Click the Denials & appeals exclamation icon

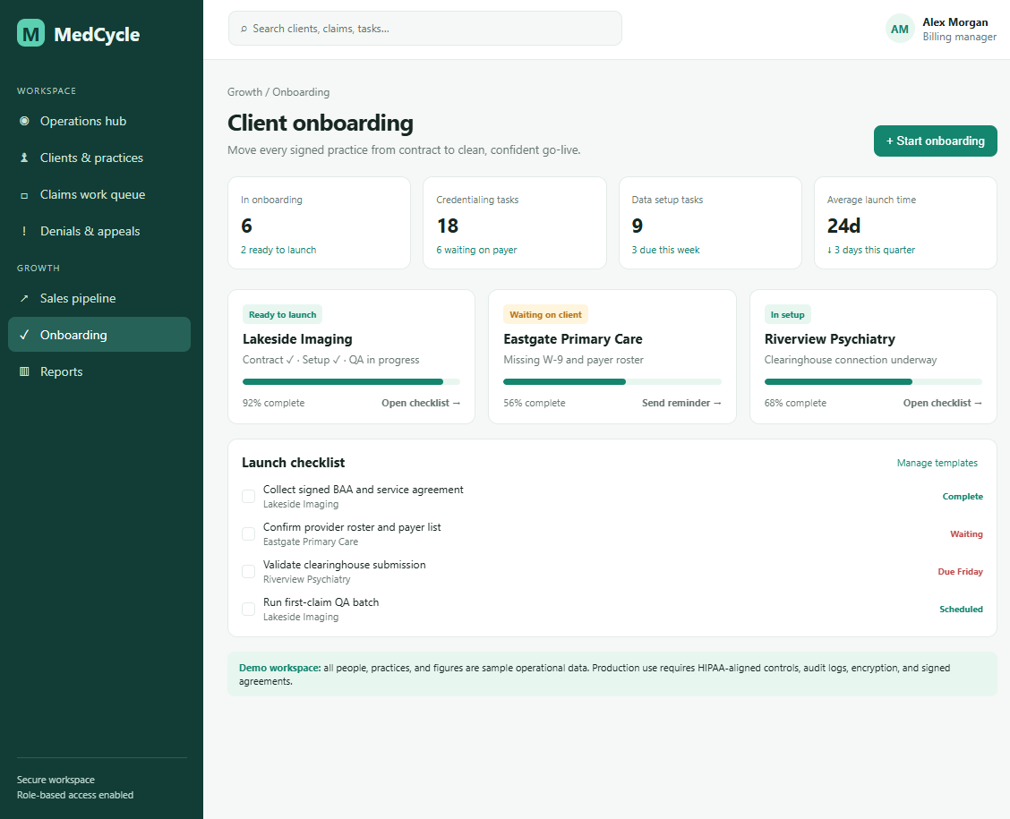pos(24,231)
